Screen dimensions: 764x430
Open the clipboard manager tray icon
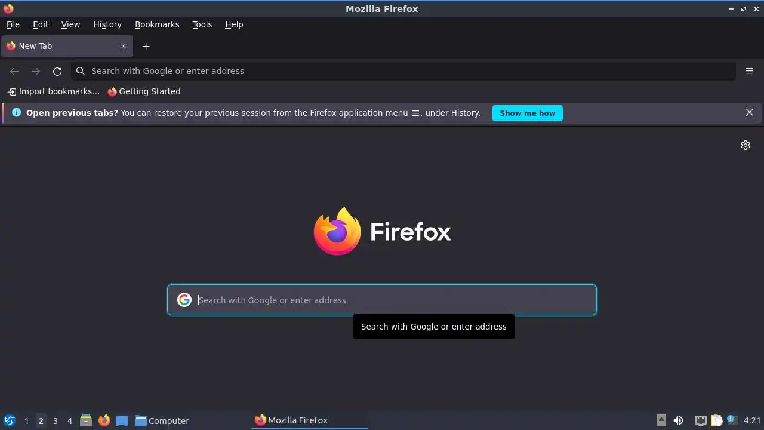click(716, 420)
